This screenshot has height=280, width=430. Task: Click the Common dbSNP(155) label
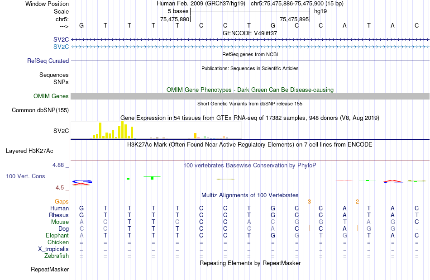tap(40, 110)
